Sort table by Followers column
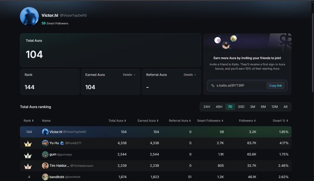 [247, 121]
